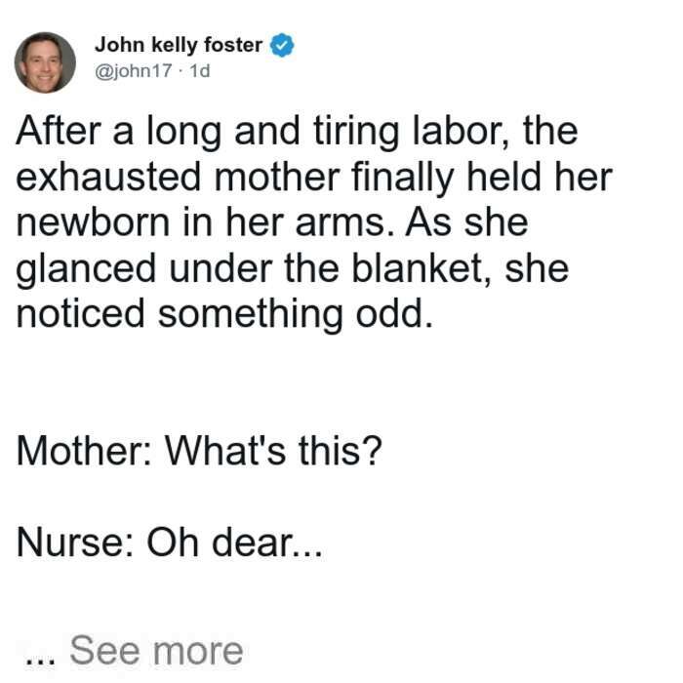Select the line "Nurse: Oh dear..."
The height and width of the screenshot is (683, 683).
point(170,542)
